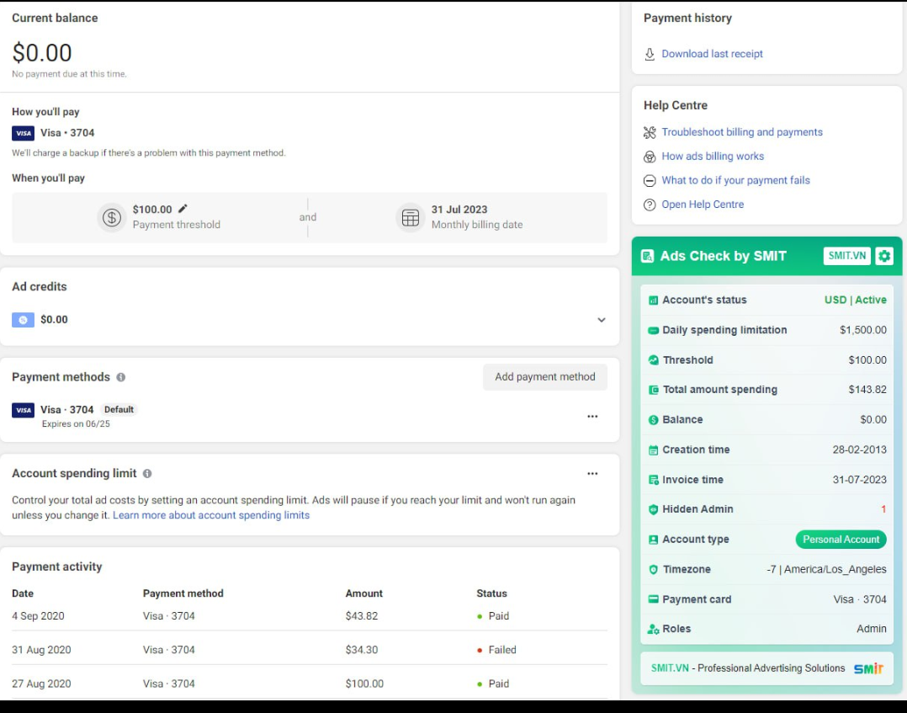
Task: Open What to do if your payment fails
Action: point(735,180)
